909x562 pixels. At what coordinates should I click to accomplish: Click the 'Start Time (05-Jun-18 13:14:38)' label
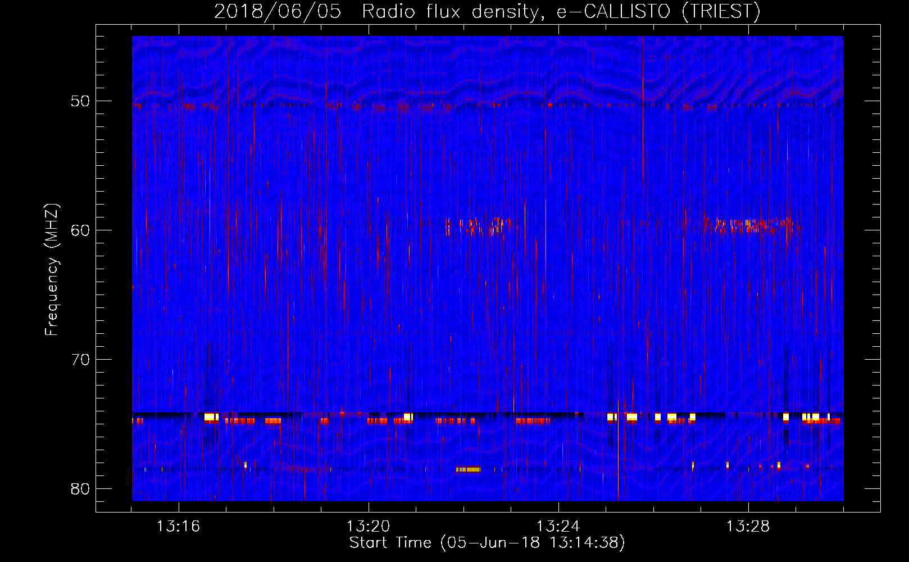(487, 543)
